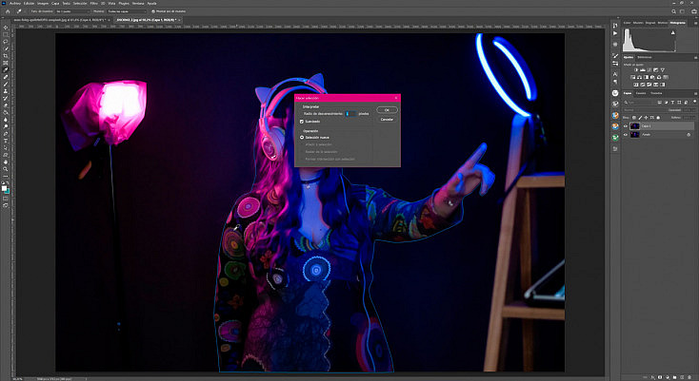Viewport: 699px width, 381px height.
Task: Close the Hacer selección dialog
Action: (396, 98)
